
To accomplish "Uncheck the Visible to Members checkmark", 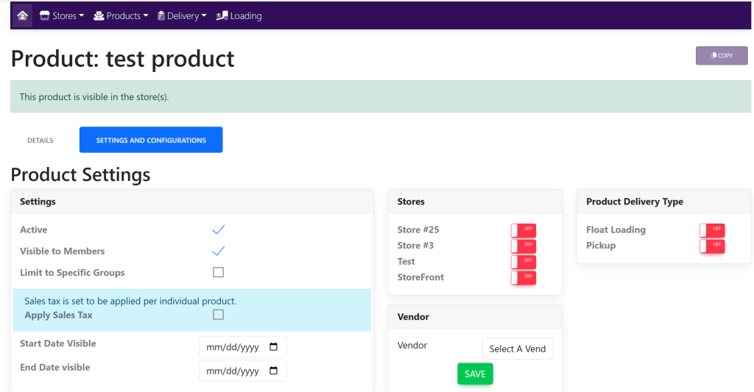I will point(218,251).
